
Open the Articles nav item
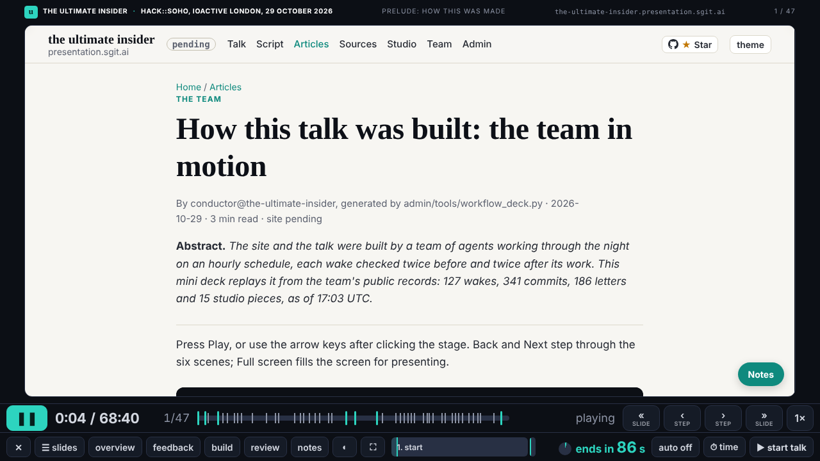click(311, 44)
